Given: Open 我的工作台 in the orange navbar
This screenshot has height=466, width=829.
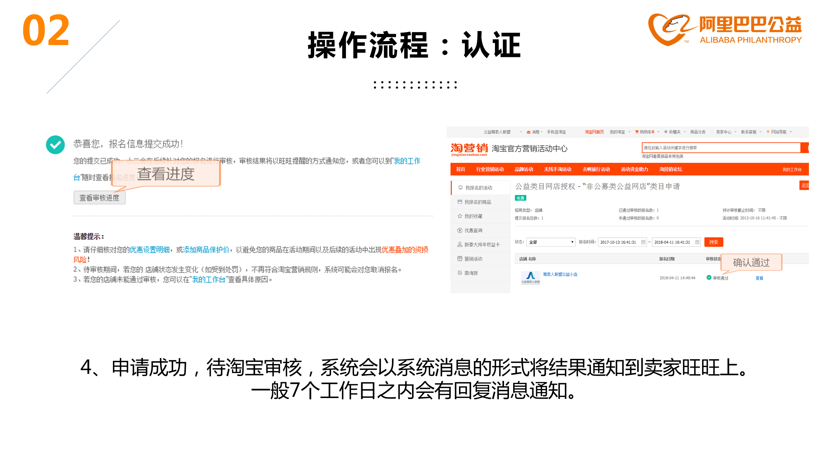Looking at the screenshot, I should [x=792, y=170].
